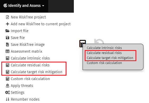149x103 pixels.
Task: Pick Calculate intrinsic risks in popup menu
Action: tap(104, 48)
